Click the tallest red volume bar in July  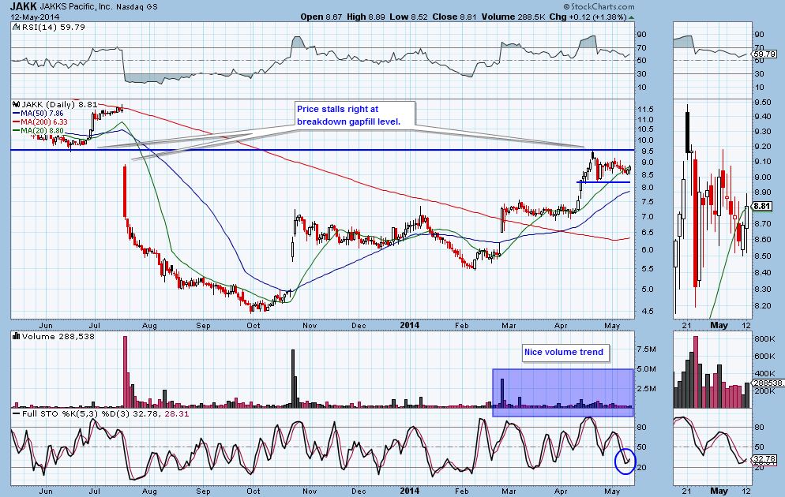pos(125,372)
